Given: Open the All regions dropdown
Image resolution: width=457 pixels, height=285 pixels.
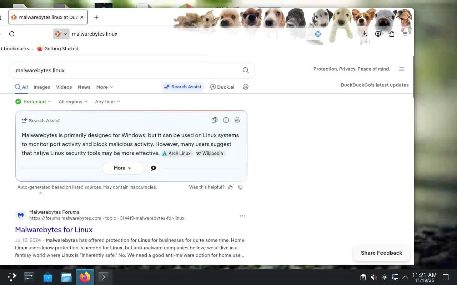Looking at the screenshot, I should point(73,102).
